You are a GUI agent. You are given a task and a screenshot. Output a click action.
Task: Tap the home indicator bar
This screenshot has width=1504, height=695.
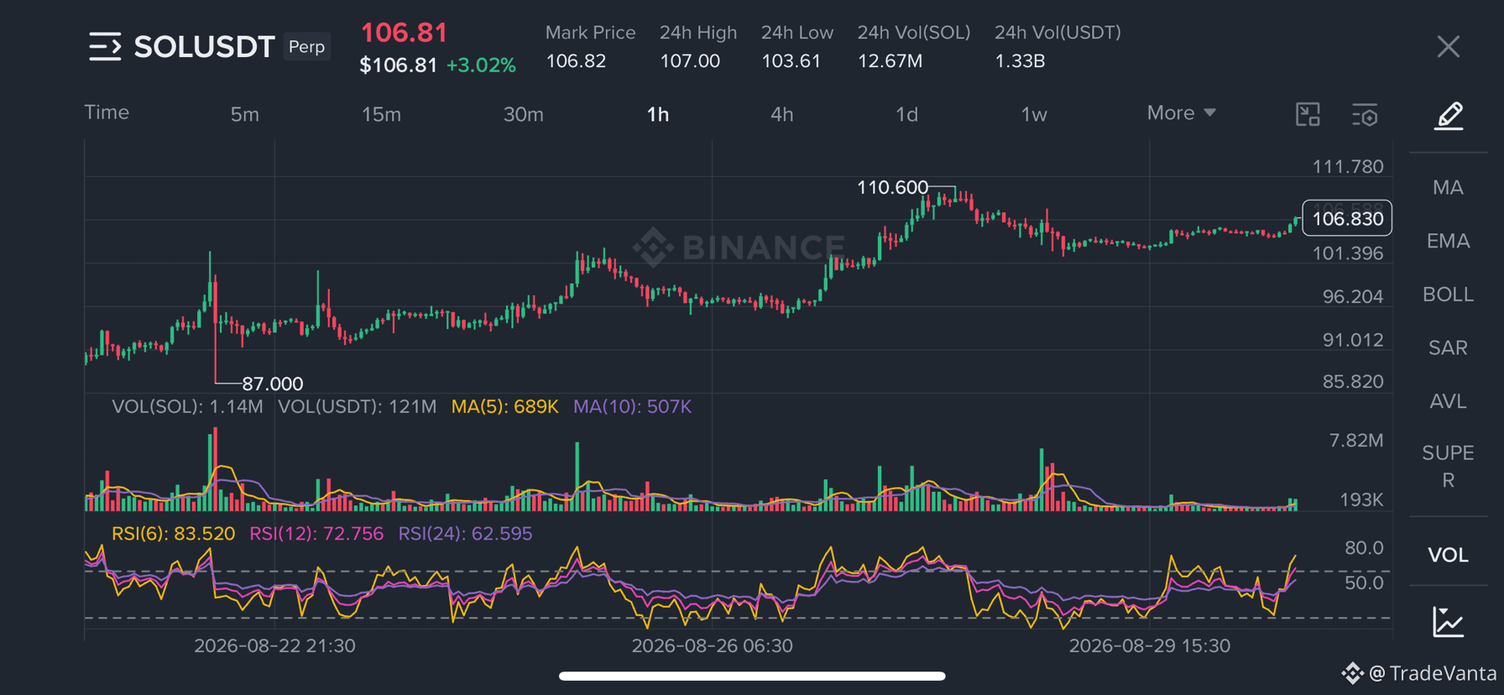(x=752, y=676)
